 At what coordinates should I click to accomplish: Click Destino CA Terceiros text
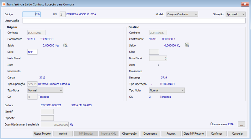coord(165,97)
